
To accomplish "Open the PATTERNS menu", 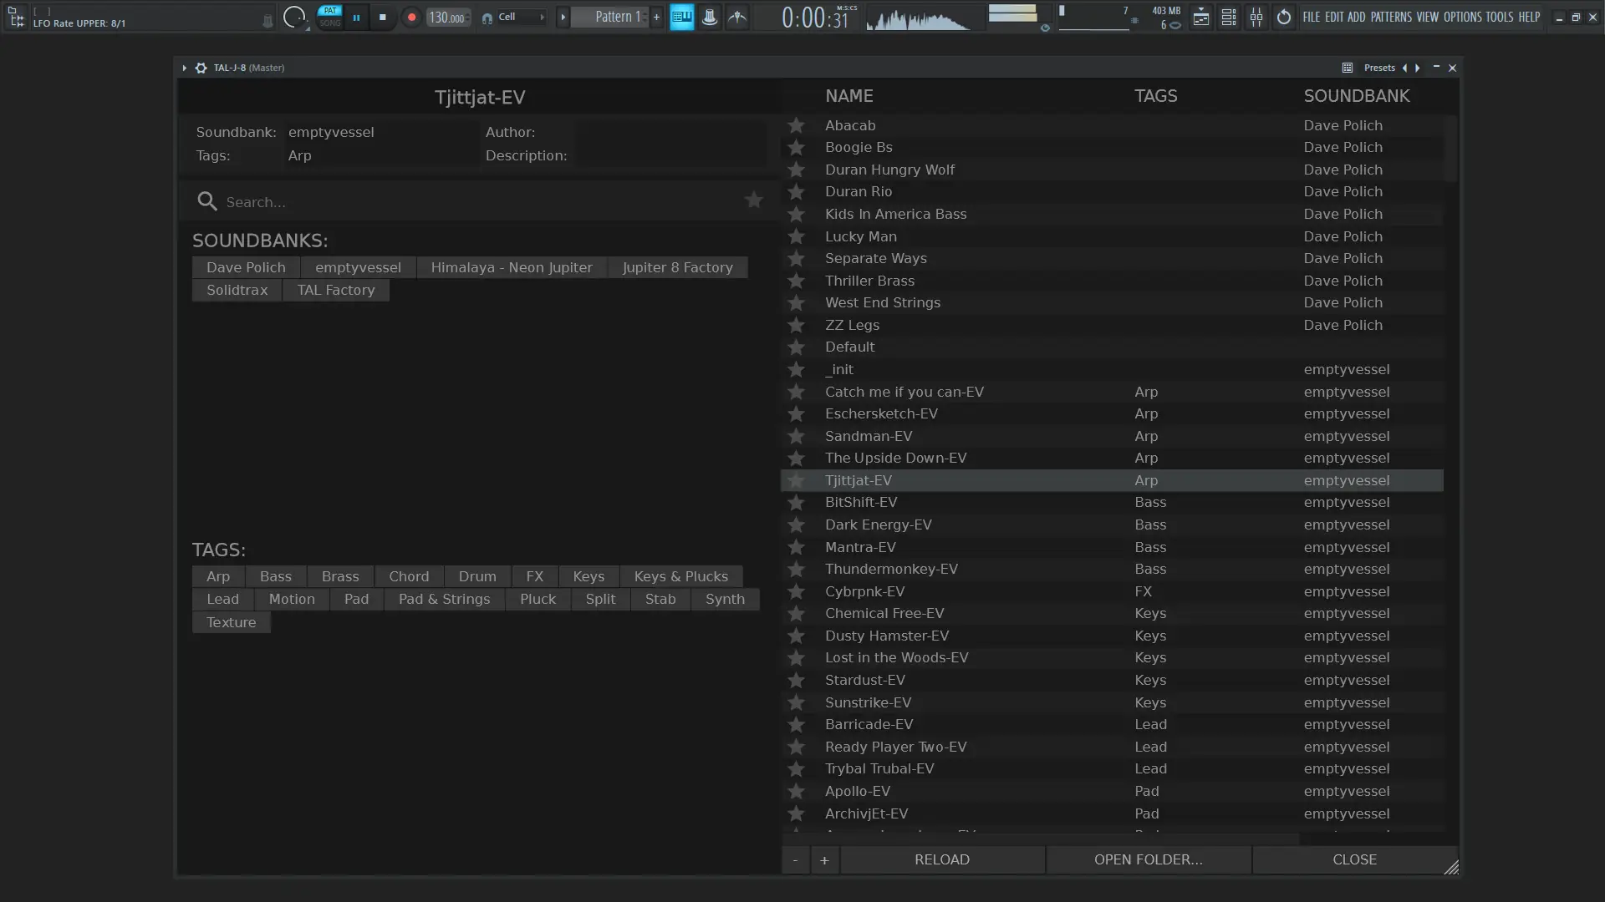I will [x=1391, y=17].
